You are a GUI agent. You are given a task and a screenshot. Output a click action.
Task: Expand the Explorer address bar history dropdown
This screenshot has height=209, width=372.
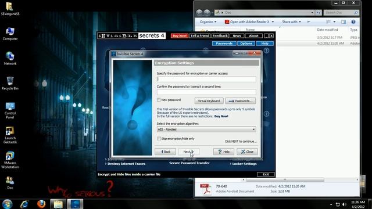(312, 12)
